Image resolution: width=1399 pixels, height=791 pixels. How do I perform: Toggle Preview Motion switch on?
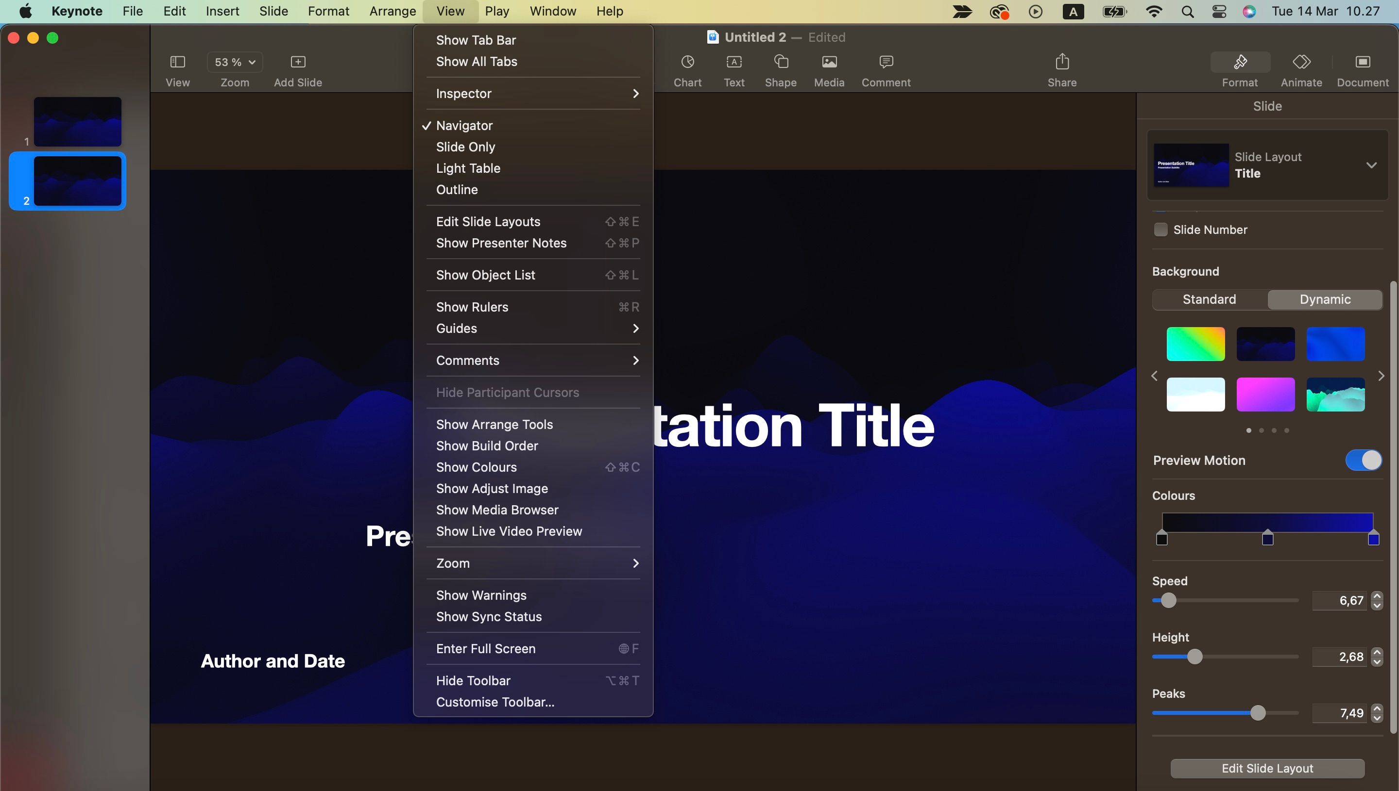click(1365, 460)
